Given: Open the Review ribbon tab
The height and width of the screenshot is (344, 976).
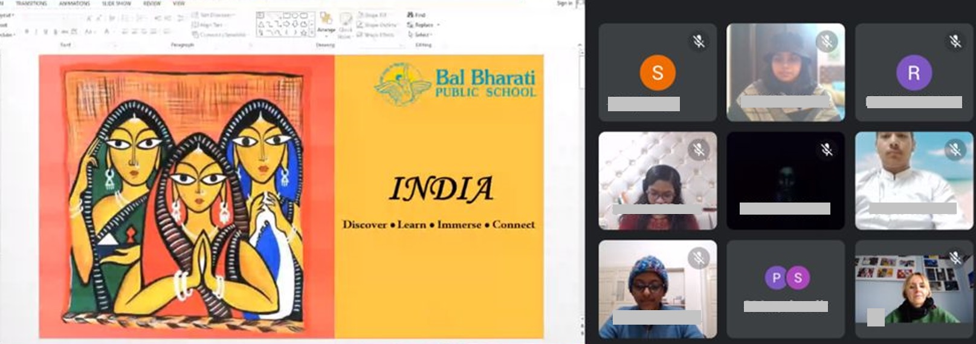Looking at the screenshot, I should 152,4.
